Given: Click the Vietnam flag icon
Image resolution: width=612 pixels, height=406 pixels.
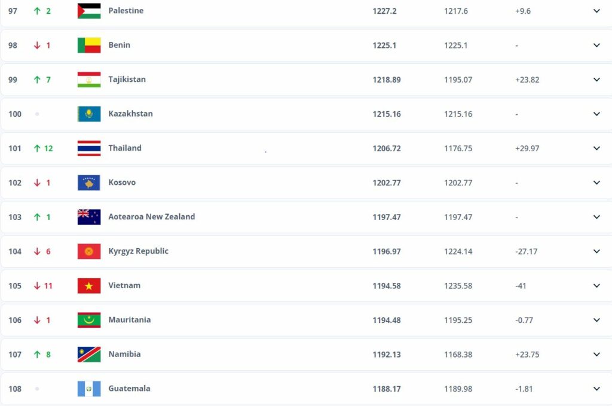Looking at the screenshot, I should 89,286.
